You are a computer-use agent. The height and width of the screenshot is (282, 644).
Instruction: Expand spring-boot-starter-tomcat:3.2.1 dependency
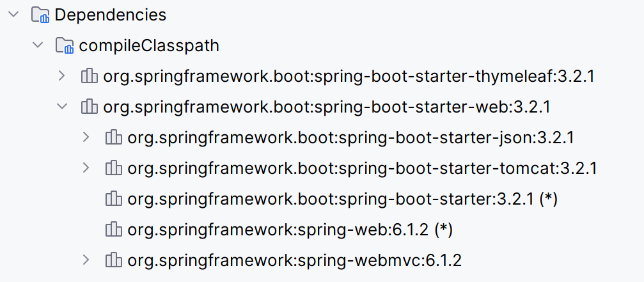pyautogui.click(x=86, y=168)
